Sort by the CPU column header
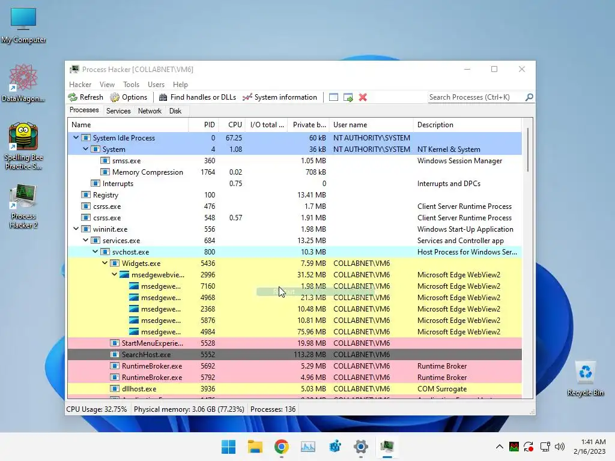This screenshot has height=461, width=615. pos(232,125)
